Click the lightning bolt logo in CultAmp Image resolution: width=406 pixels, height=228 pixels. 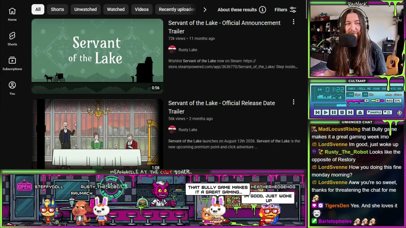point(399,112)
